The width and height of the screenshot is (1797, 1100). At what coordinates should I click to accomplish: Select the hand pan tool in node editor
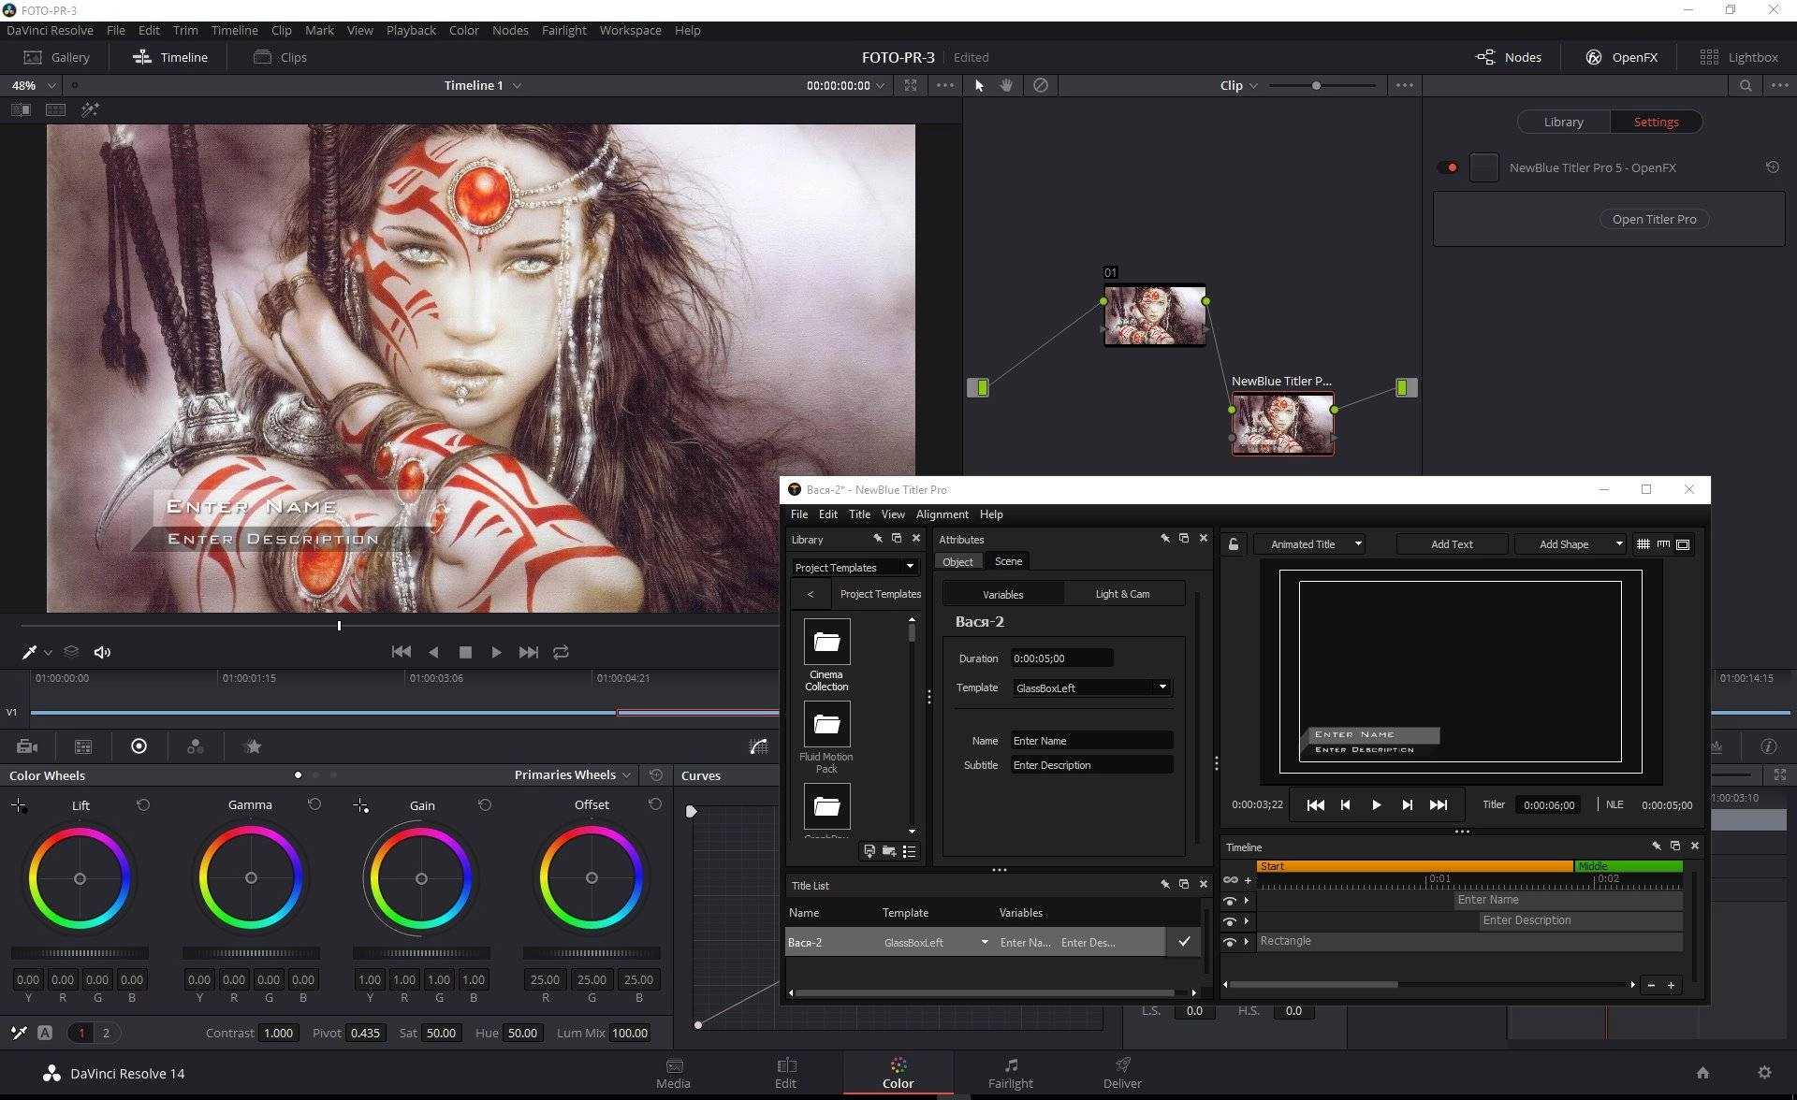[x=1007, y=85]
